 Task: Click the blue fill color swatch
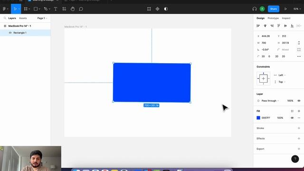pyautogui.click(x=258, y=118)
